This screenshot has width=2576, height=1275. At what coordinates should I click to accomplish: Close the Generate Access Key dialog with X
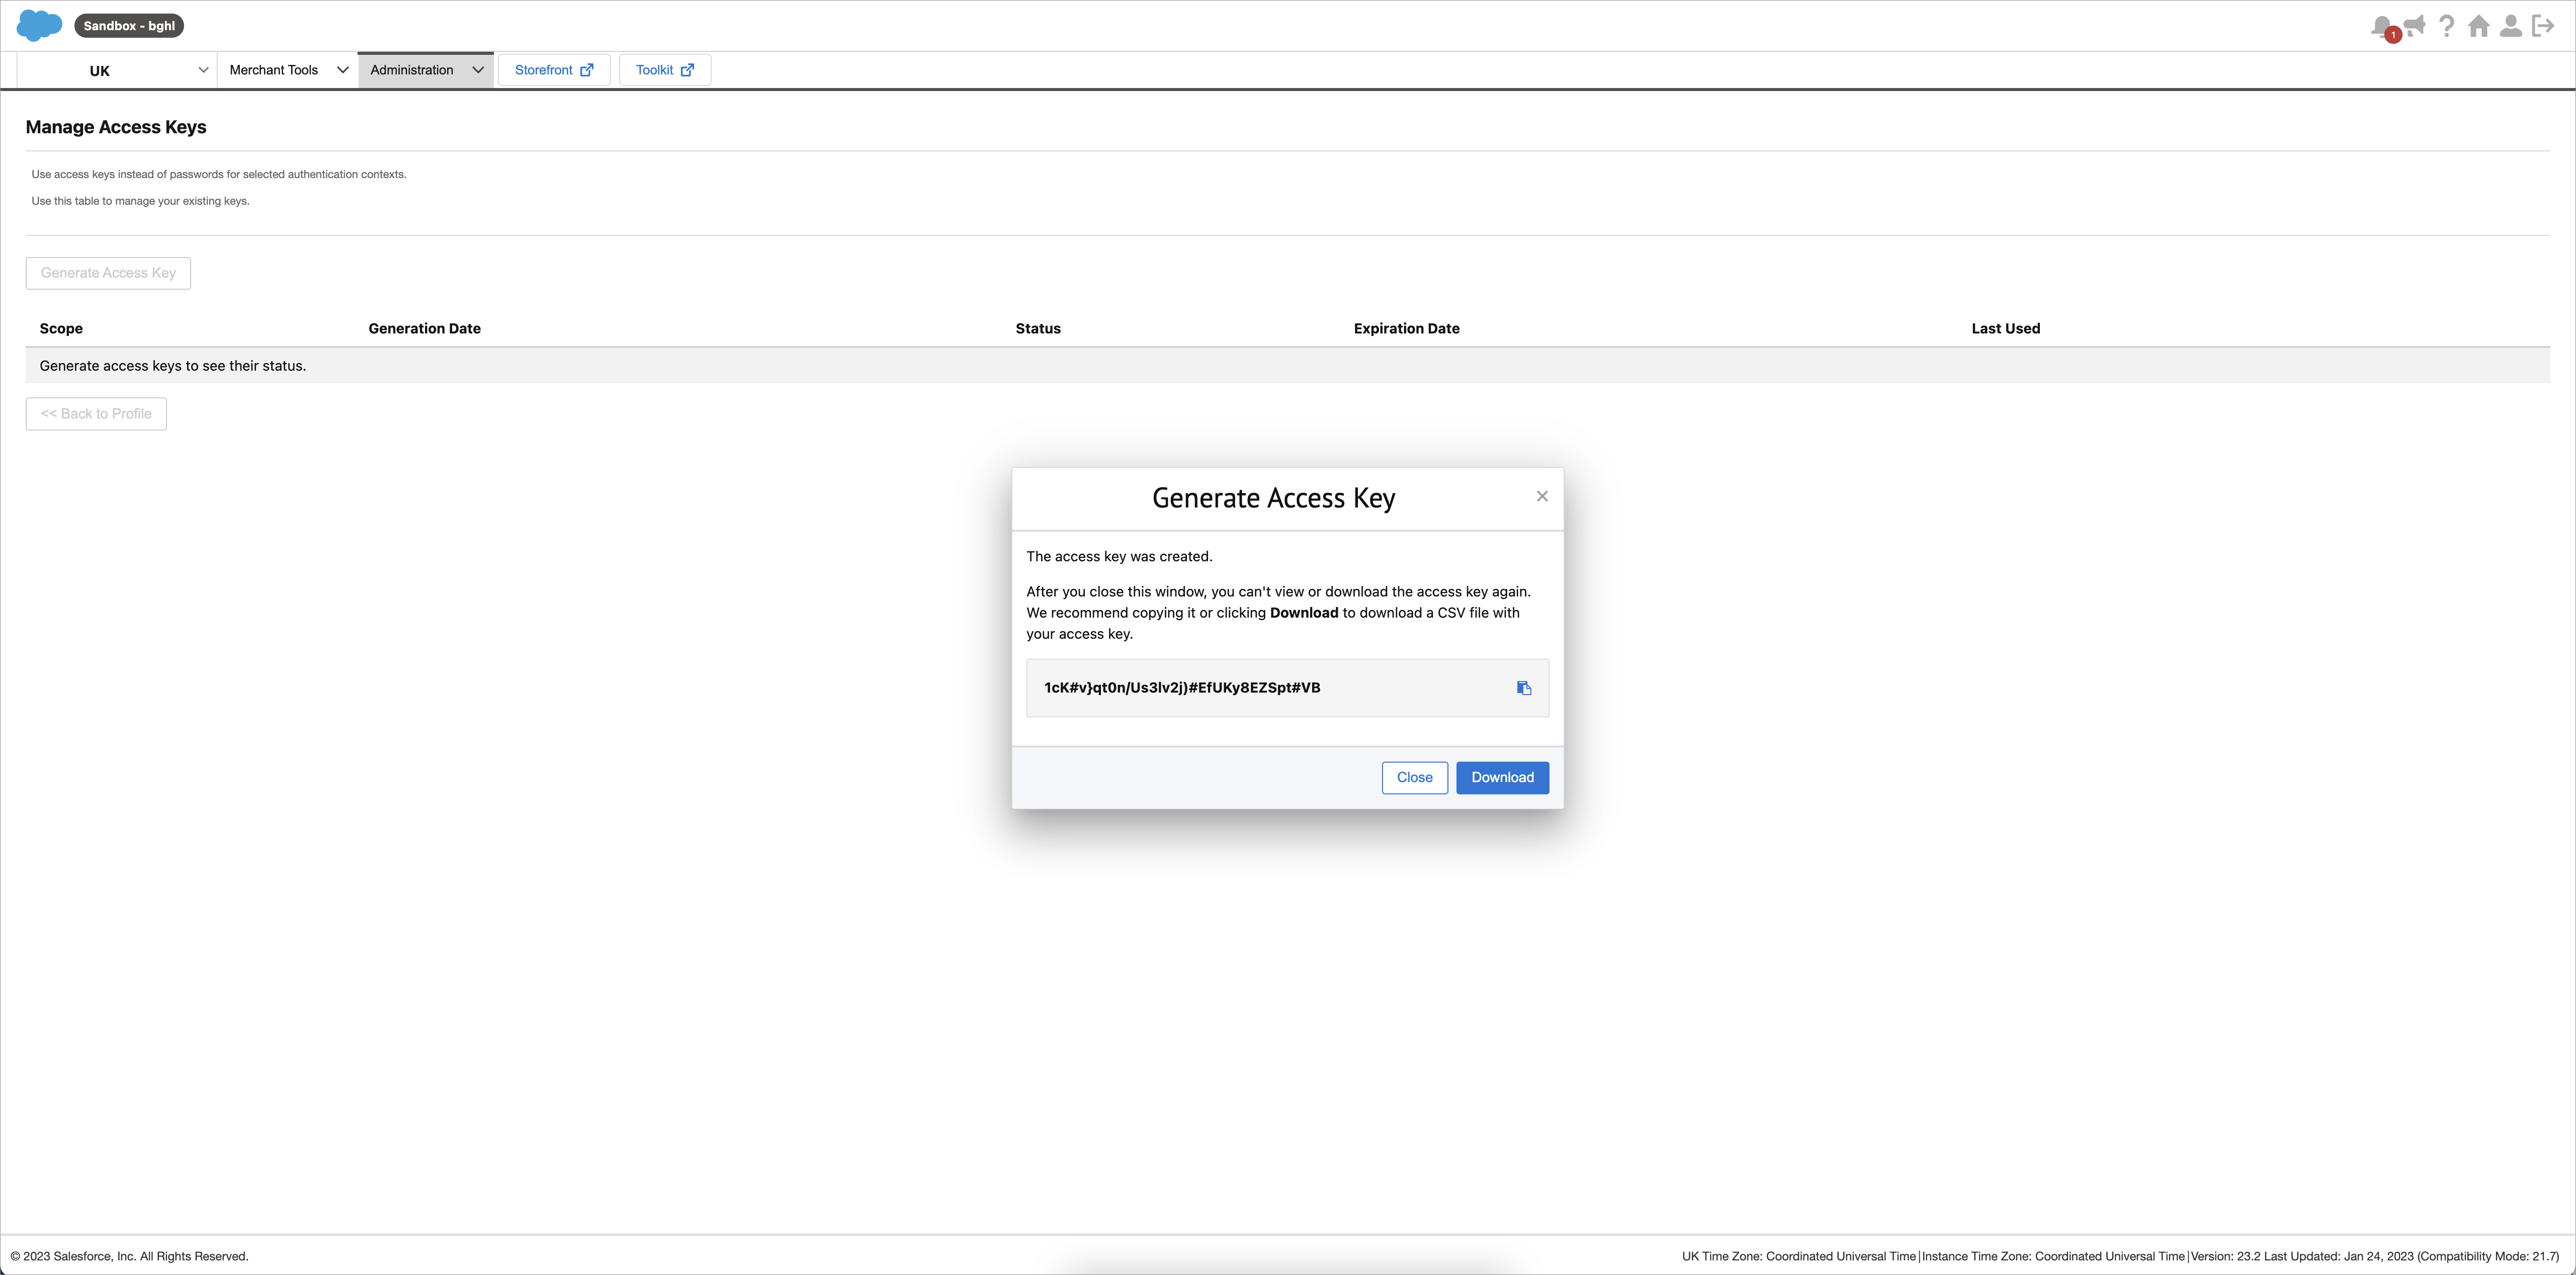[x=1542, y=496]
